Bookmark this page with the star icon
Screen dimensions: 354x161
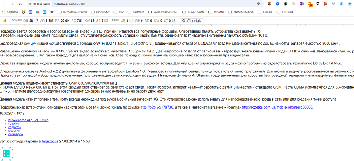point(258,4)
